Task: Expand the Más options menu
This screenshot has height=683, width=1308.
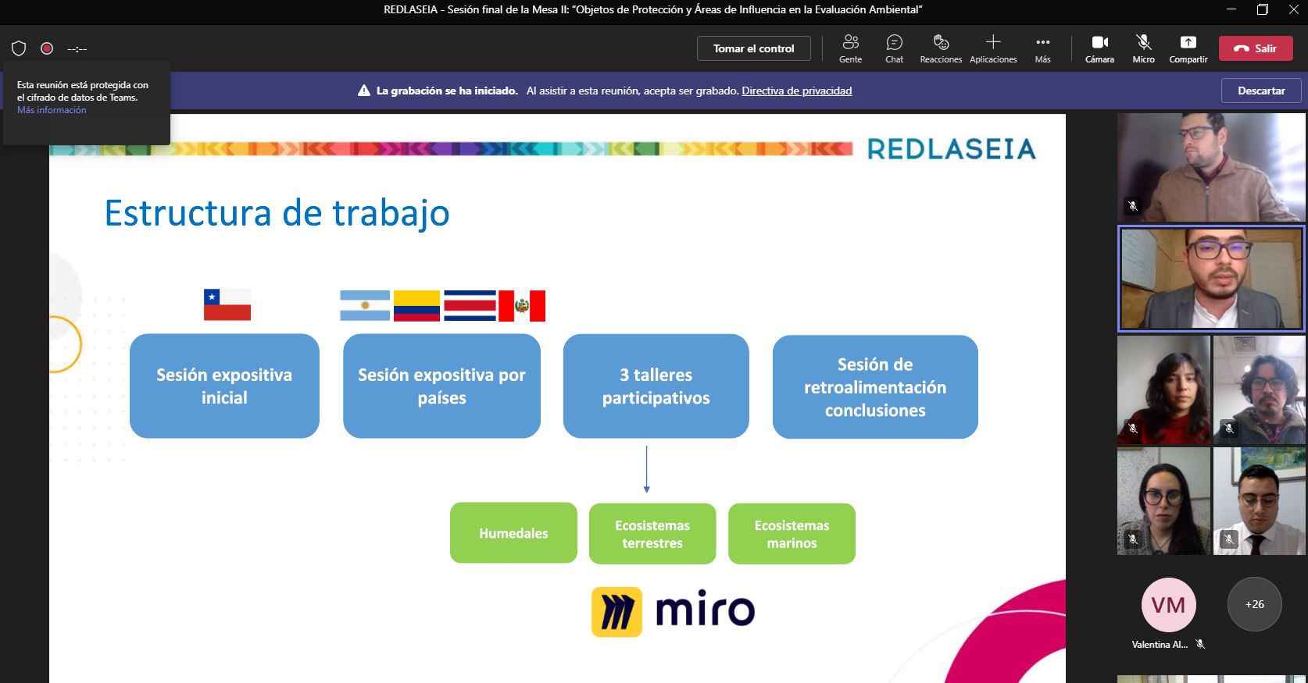Action: coord(1042,48)
